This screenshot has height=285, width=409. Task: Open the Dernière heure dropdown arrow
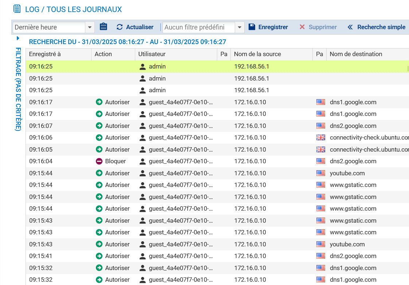click(90, 27)
